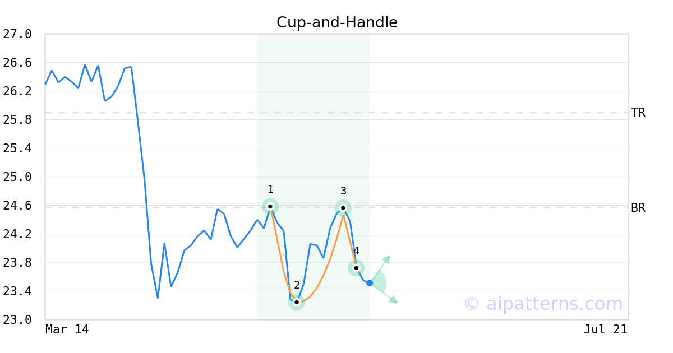673x353 pixels.
Task: Click the upward green projection arrow
Action: pyautogui.click(x=386, y=258)
